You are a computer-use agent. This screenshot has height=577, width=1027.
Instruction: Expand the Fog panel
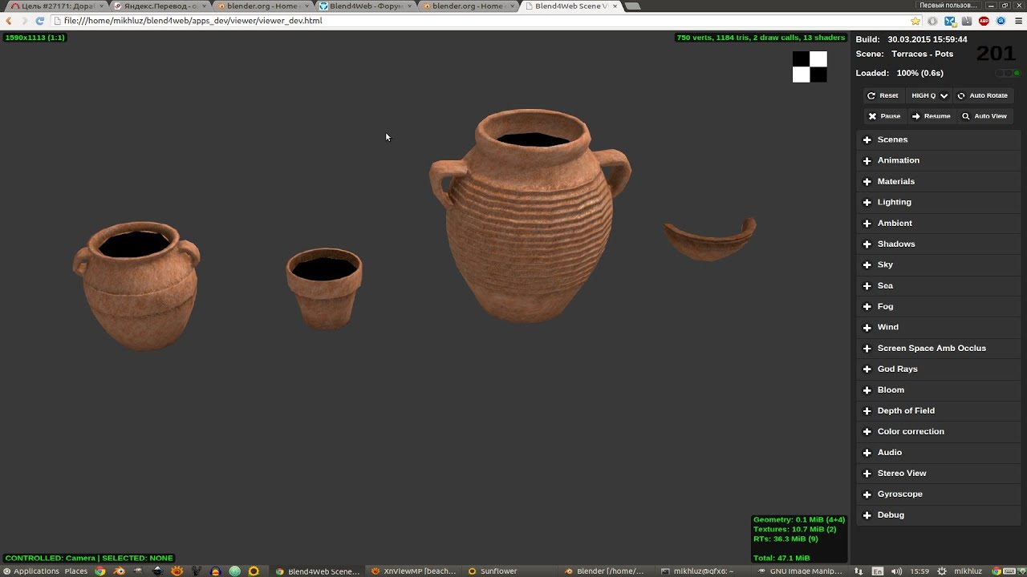click(938, 306)
